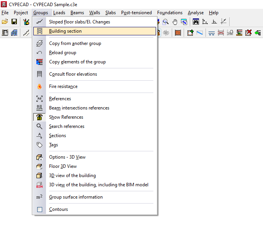Click the 3D cube building view icon
The image size is (263, 227).
coord(39,176)
